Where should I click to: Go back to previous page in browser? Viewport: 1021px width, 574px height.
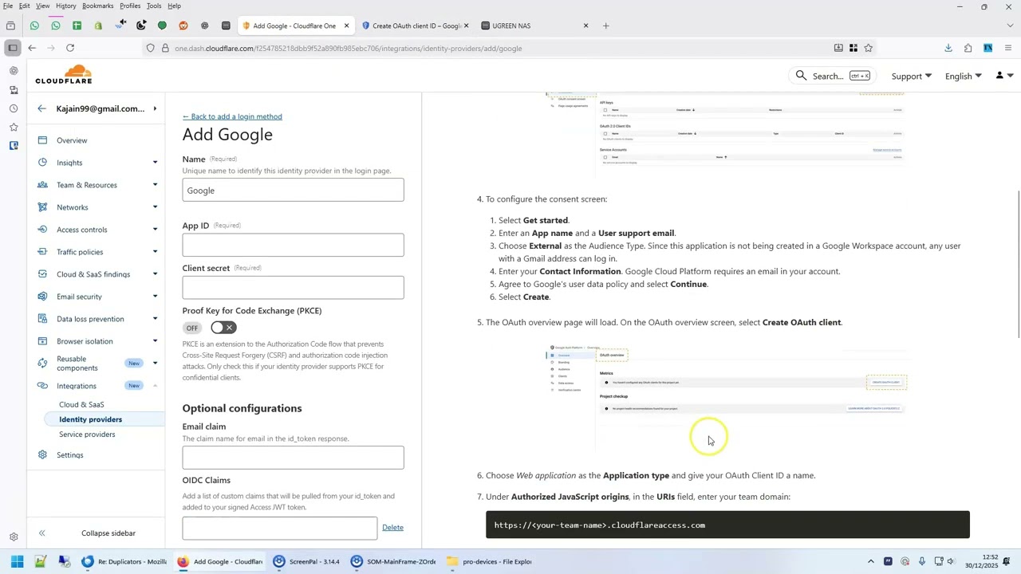(32, 48)
